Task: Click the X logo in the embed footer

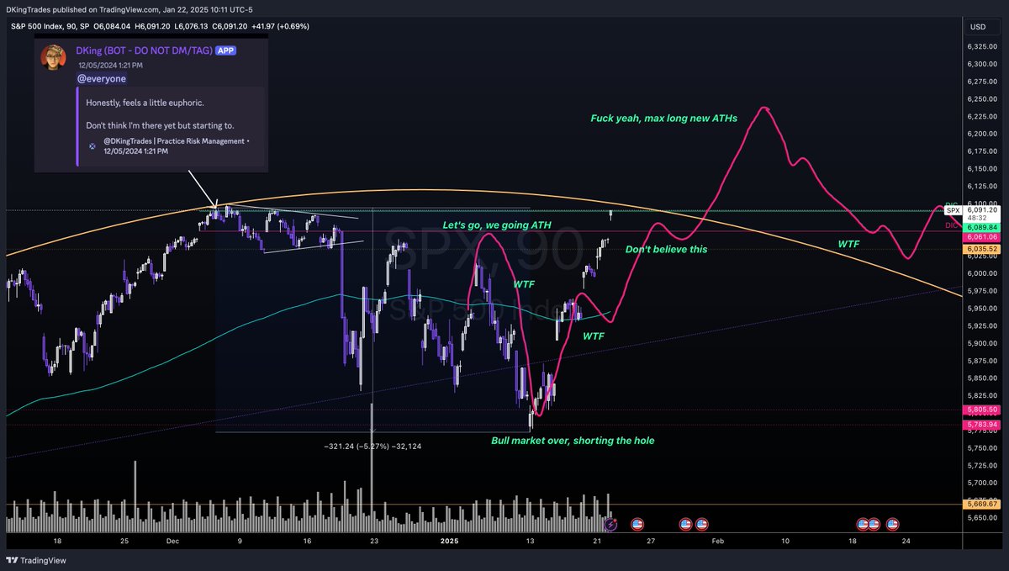Action: [x=91, y=145]
